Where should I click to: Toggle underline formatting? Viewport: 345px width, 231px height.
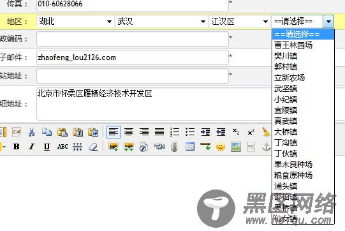47,147
